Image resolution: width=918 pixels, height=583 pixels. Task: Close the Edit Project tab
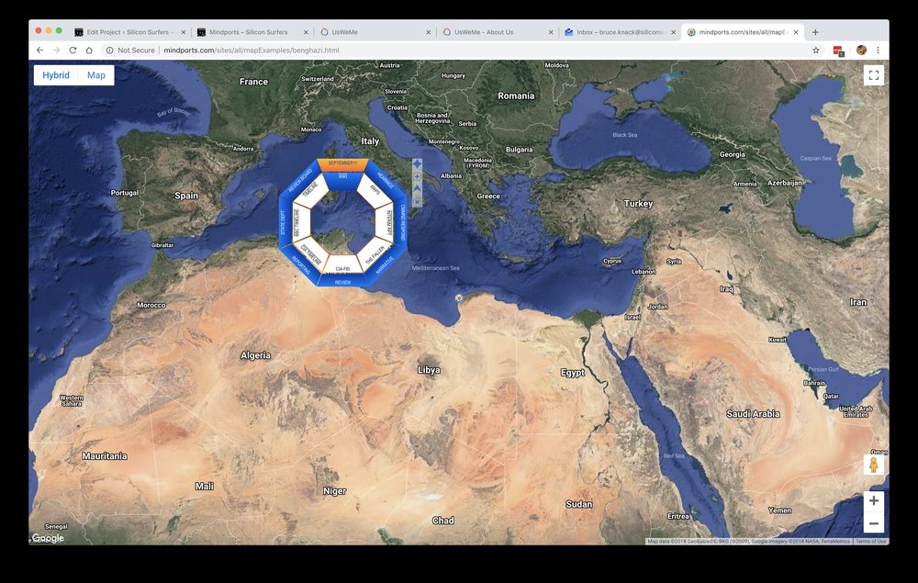(x=184, y=32)
